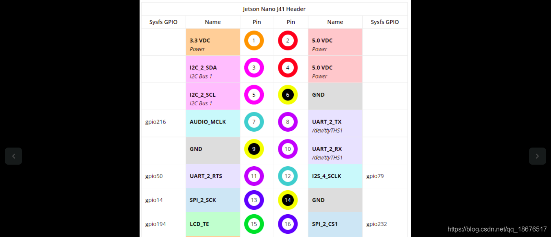Click the purple pin 10 circle
551x237 pixels.
288,149
